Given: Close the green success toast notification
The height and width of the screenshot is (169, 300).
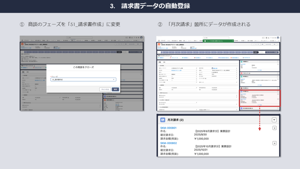Looking at the screenshot, I should point(232,41).
